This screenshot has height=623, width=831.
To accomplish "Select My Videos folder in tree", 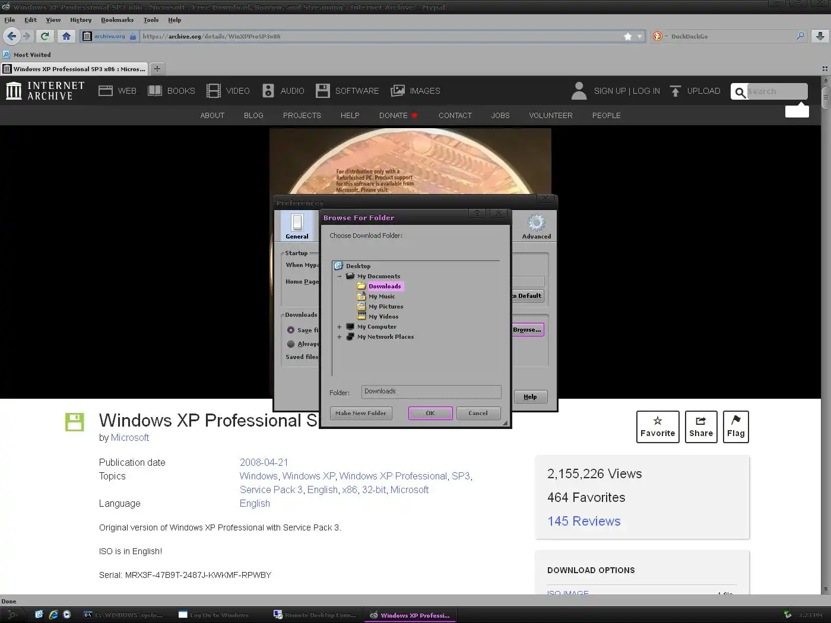I will pyautogui.click(x=383, y=316).
